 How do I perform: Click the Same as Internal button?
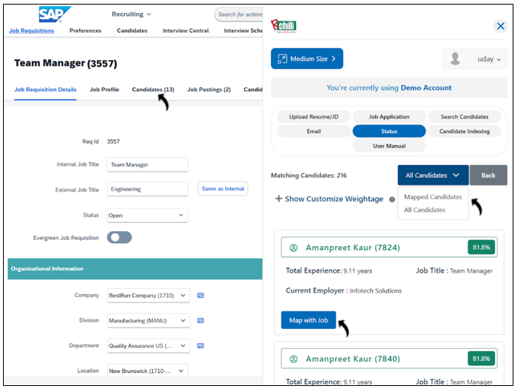coord(223,188)
